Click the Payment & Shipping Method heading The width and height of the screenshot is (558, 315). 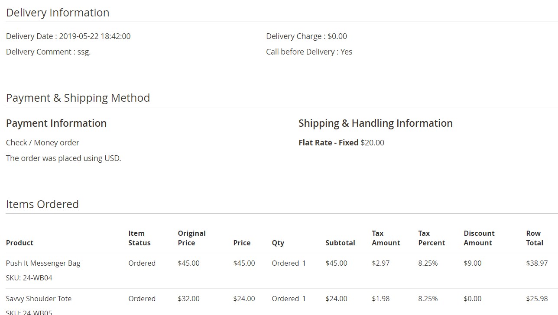[x=78, y=98]
